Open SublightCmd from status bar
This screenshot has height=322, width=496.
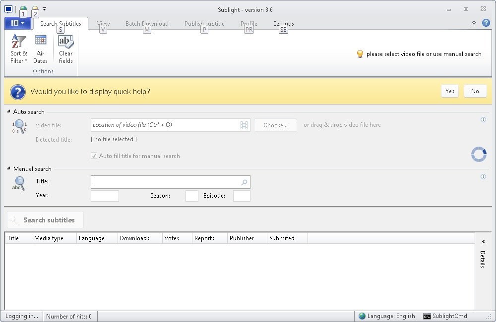click(445, 316)
